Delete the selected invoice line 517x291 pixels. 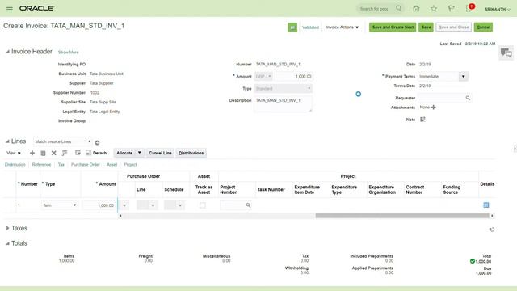[x=54, y=153]
